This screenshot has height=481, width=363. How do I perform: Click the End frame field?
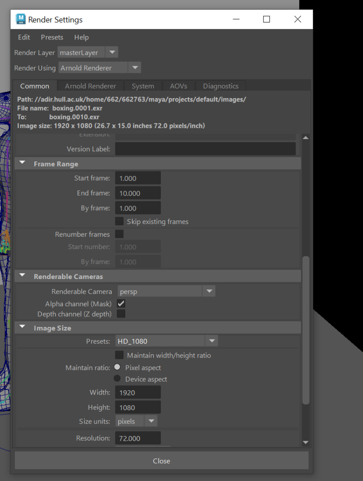(138, 193)
